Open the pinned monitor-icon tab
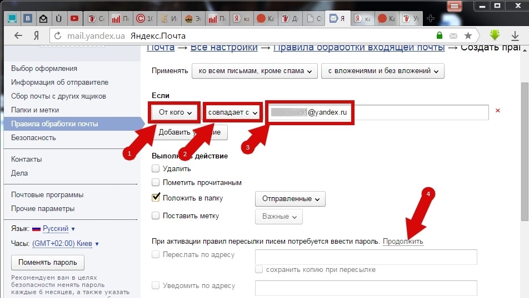The height and width of the screenshot is (298, 529). point(12,18)
